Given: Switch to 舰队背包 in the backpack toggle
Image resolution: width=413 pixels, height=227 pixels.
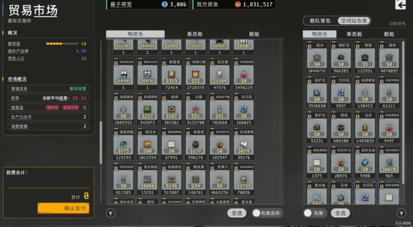Looking at the screenshot, I should tap(320, 21).
